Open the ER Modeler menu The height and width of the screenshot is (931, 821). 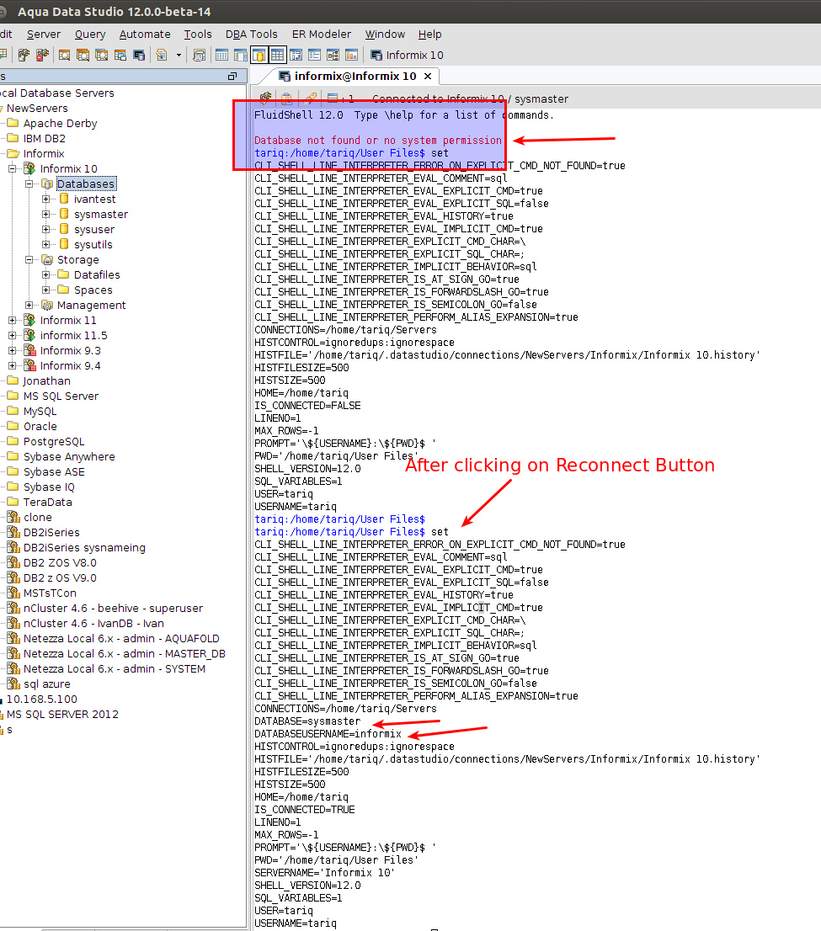[x=322, y=35]
